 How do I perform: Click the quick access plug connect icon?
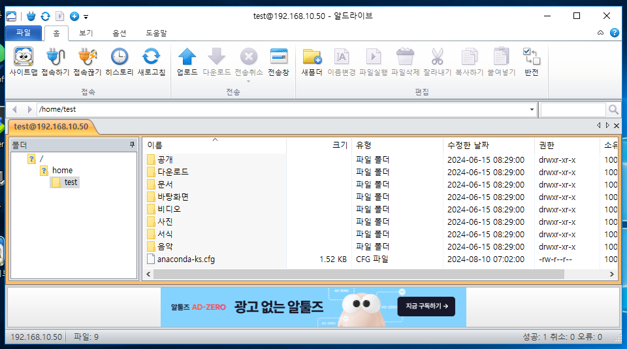[x=31, y=16]
